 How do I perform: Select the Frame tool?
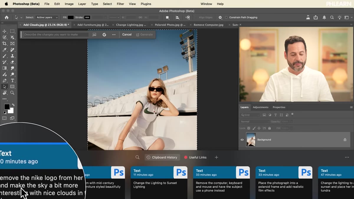(12, 44)
